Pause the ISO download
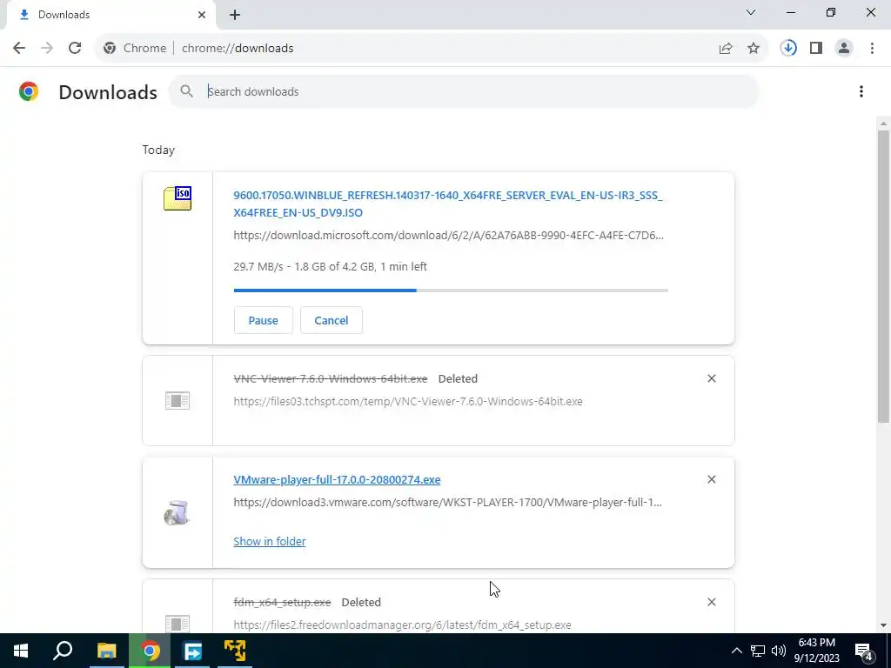 coord(263,320)
